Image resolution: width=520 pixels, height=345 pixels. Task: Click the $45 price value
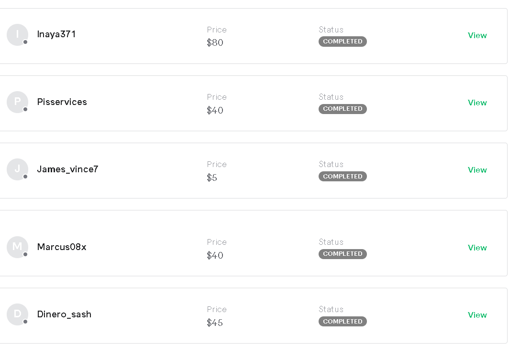(215, 323)
